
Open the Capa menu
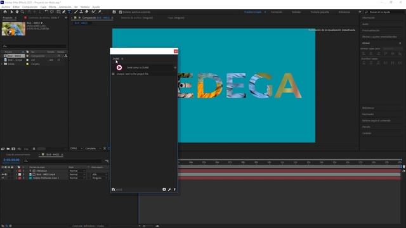43,7
